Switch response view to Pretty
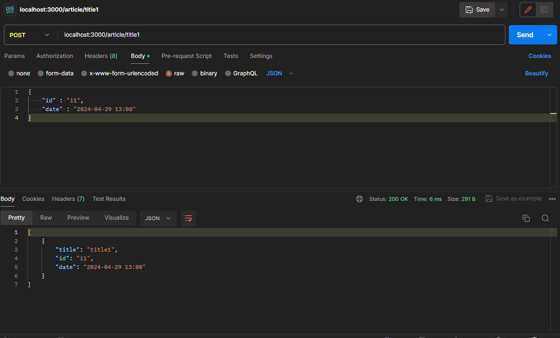The height and width of the screenshot is (338, 560). point(16,218)
